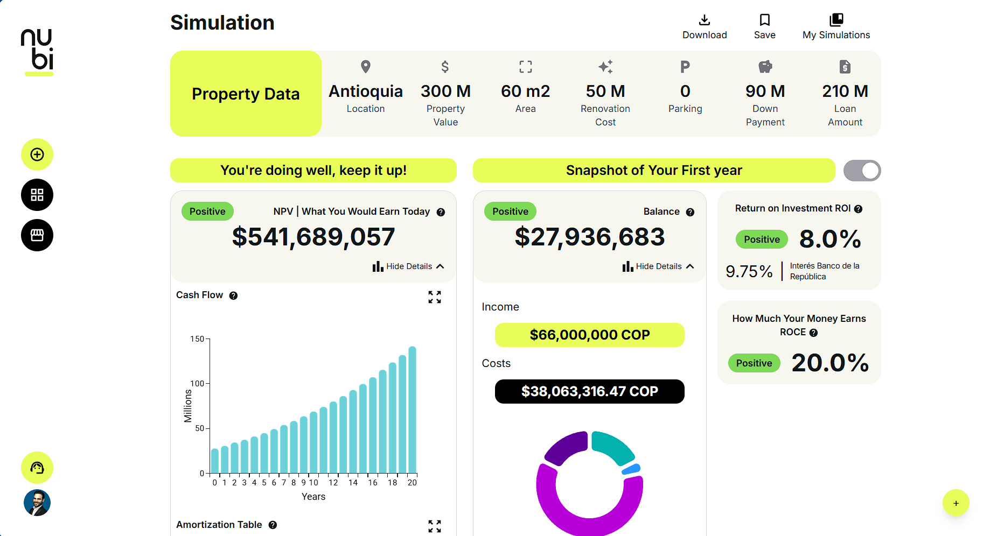Click the $66,000,000 COP income button
990x536 pixels.
click(x=589, y=335)
